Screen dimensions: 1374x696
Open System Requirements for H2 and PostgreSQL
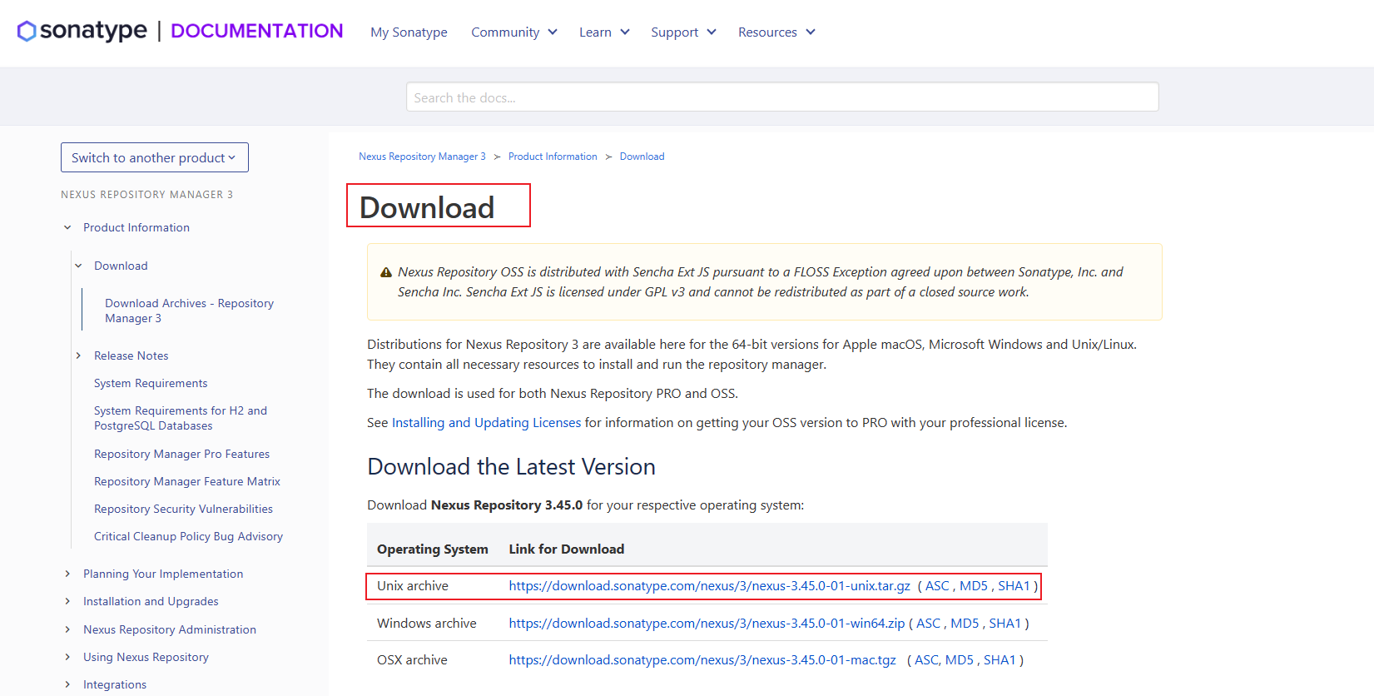pyautogui.click(x=181, y=418)
